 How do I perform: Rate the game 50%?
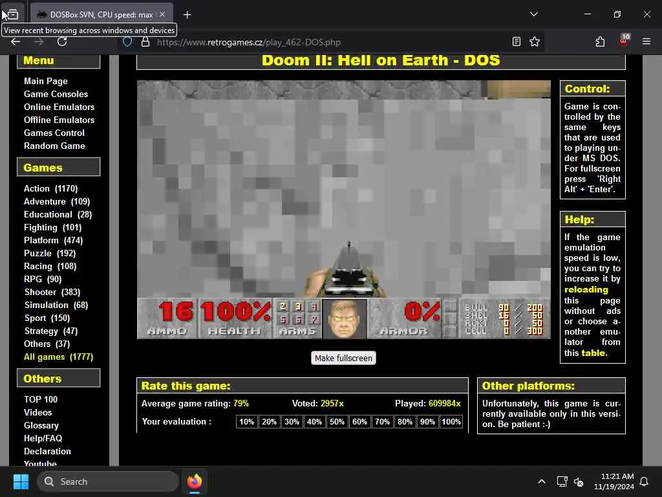337,421
